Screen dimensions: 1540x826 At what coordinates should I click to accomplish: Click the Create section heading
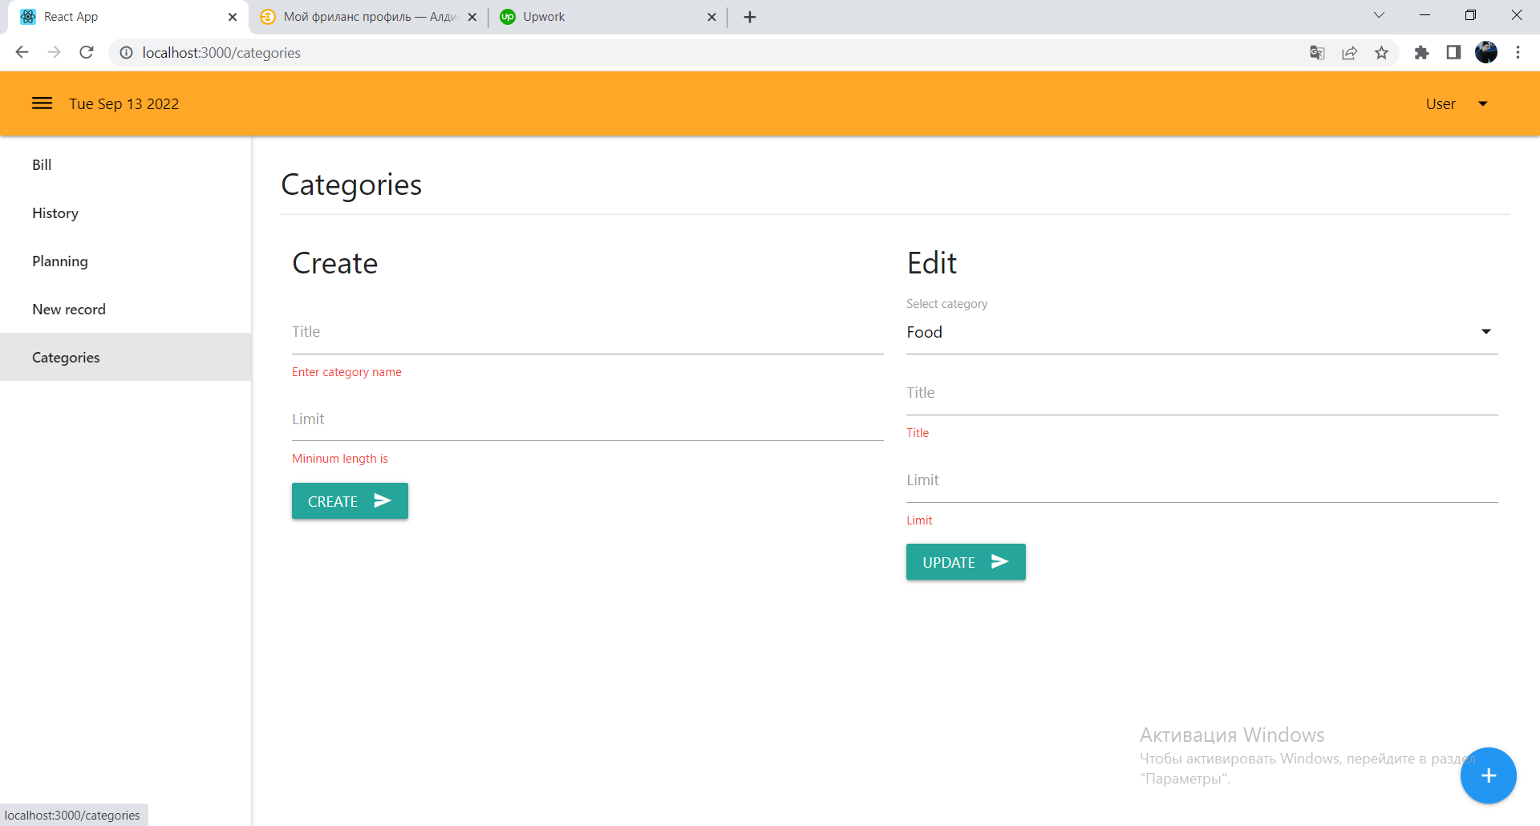pos(334,263)
